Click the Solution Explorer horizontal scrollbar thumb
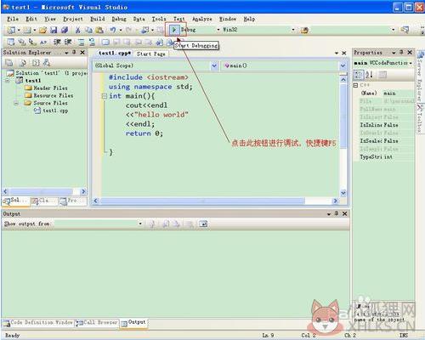The image size is (425, 340). [x=41, y=191]
